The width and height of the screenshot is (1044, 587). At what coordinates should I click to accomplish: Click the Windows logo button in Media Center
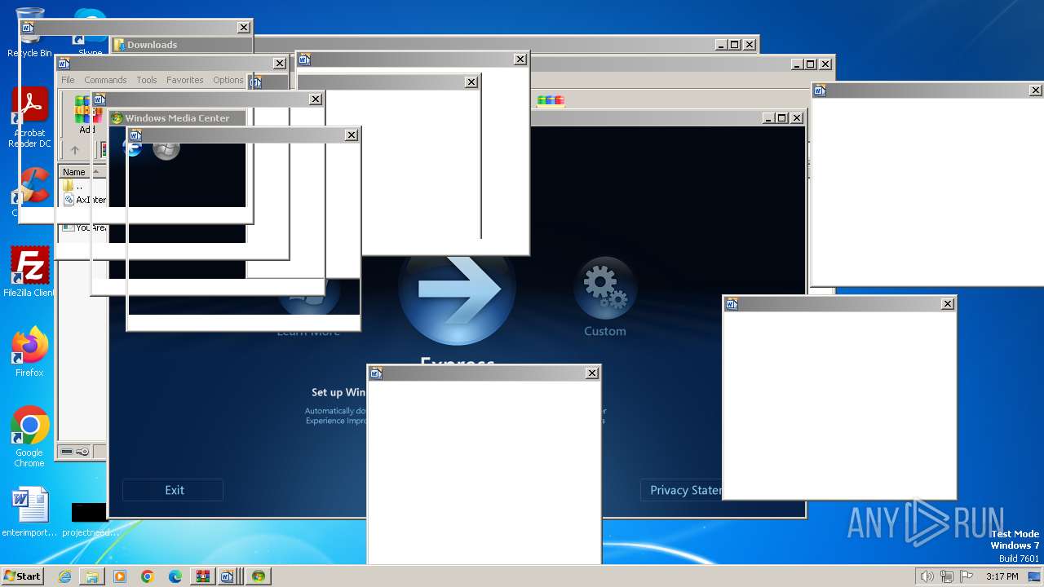pos(166,148)
